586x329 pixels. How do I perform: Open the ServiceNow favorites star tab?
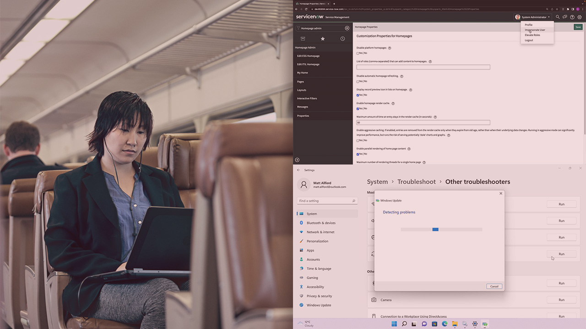point(323,39)
